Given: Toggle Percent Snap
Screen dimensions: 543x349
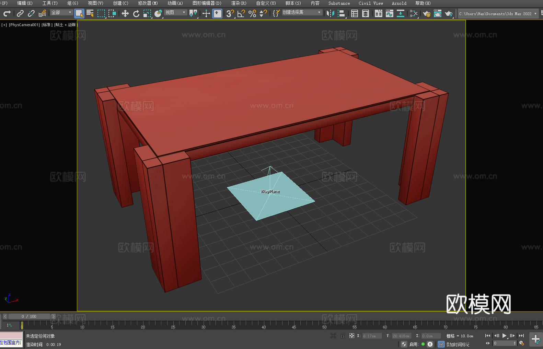Looking at the screenshot, I should 252,13.
